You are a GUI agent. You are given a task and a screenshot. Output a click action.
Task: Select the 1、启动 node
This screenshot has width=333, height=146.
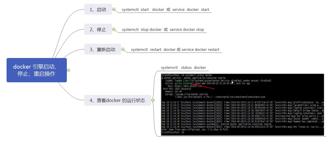(x=98, y=9)
